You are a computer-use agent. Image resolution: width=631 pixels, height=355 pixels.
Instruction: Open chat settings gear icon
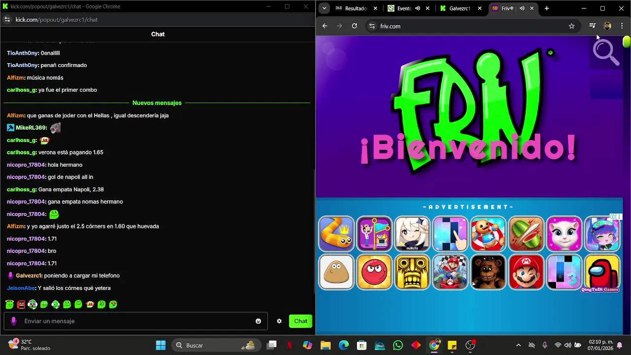tap(279, 321)
